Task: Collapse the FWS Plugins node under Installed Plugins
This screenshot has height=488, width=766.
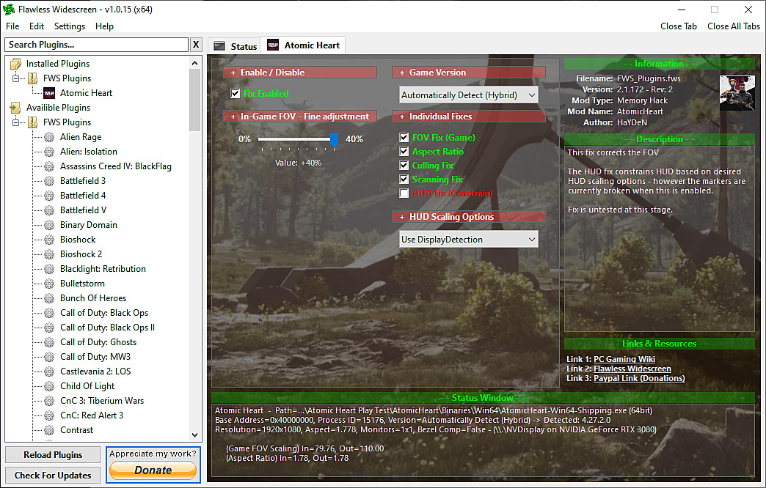Action: (16, 78)
